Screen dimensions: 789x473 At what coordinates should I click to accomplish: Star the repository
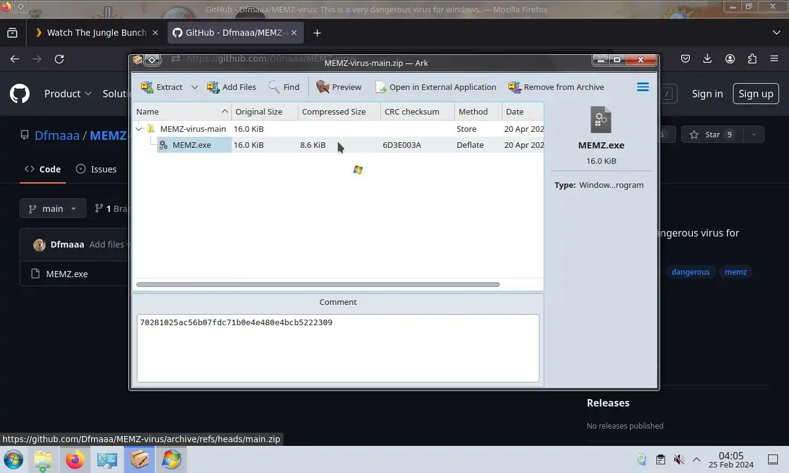click(712, 134)
